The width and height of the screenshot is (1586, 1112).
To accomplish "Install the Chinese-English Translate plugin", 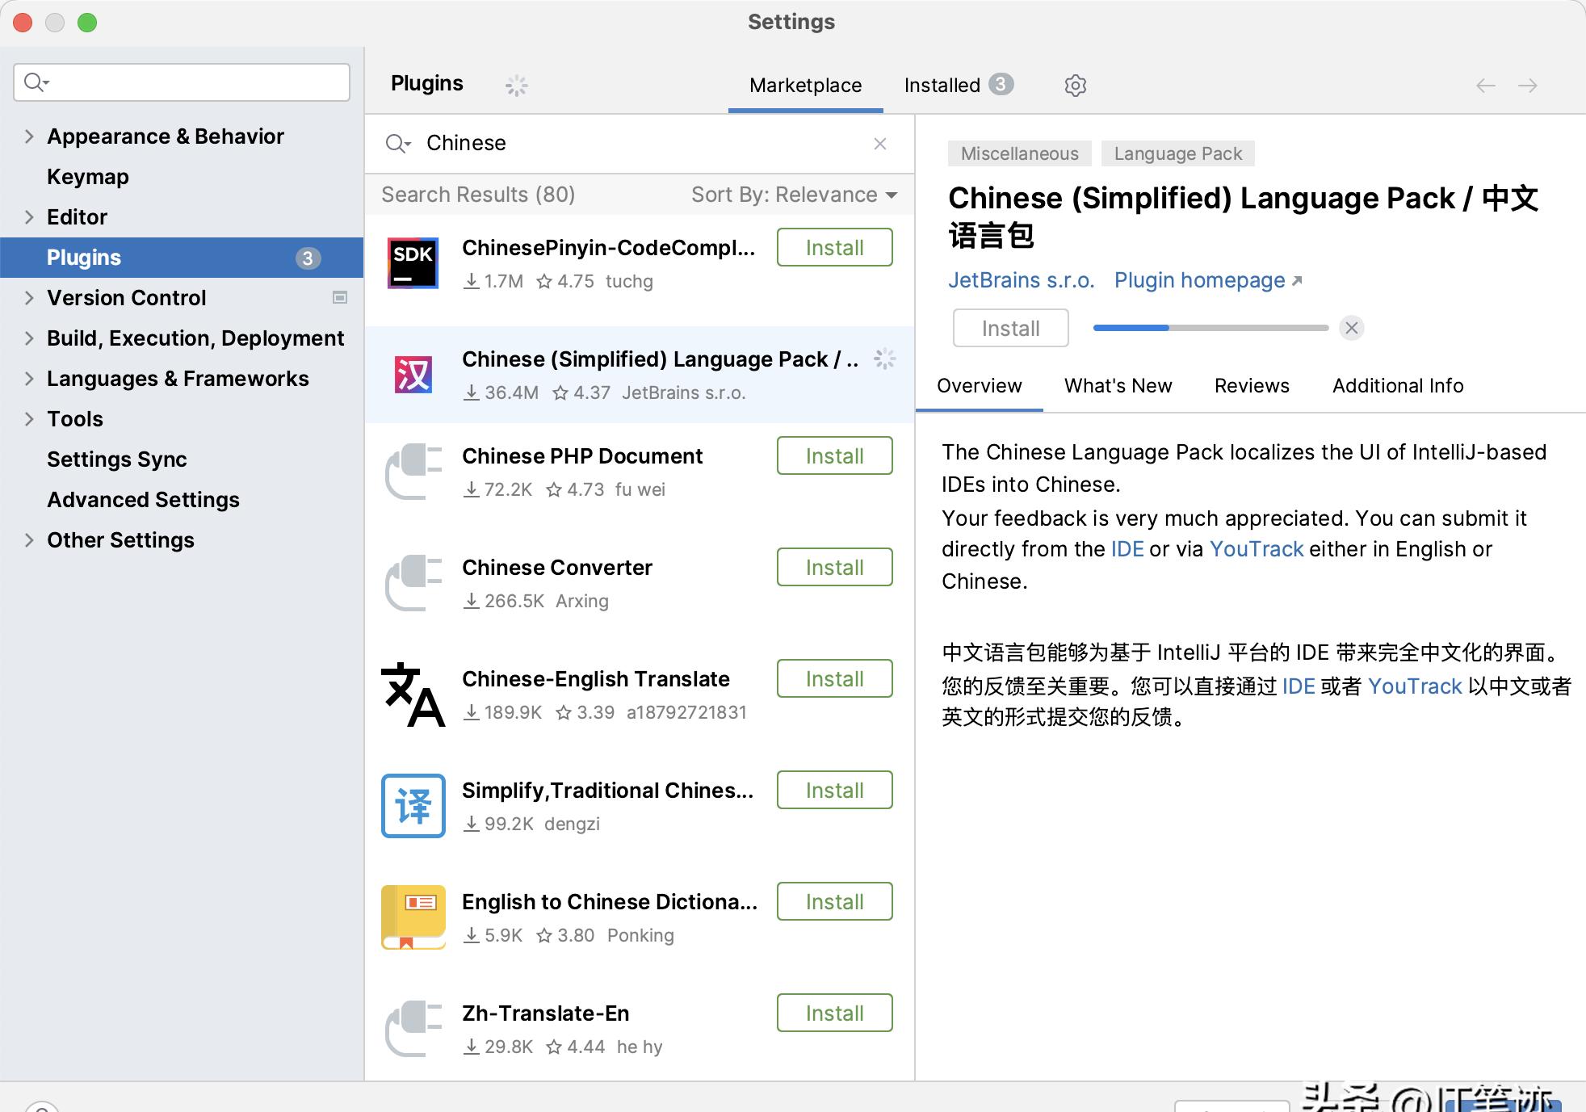I will point(834,678).
